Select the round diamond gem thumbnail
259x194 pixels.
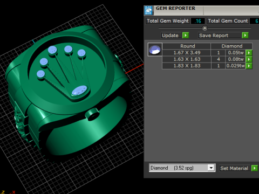tap(155, 50)
